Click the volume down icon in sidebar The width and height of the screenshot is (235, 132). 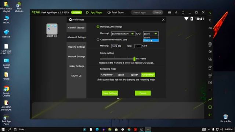(x=210, y=36)
